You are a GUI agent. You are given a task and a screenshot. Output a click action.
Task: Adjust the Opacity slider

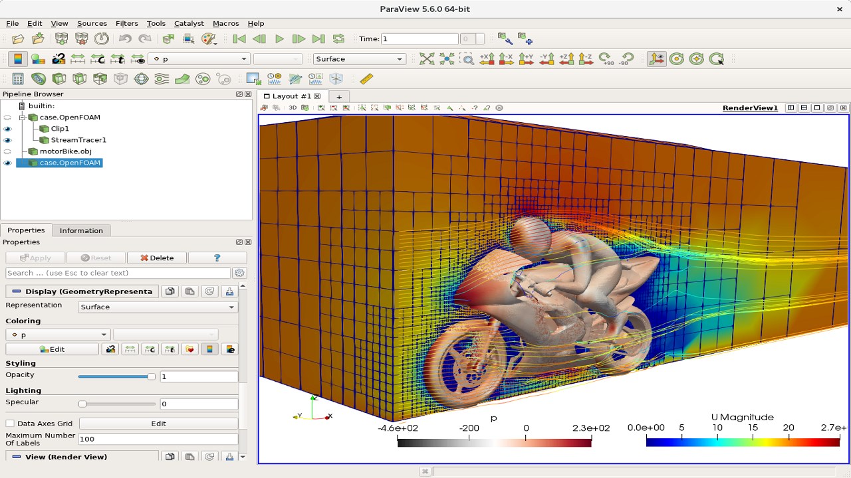tap(117, 376)
